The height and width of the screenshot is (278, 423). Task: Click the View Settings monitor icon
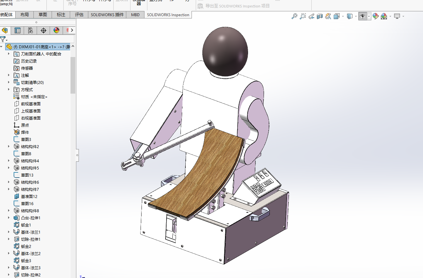click(397, 16)
